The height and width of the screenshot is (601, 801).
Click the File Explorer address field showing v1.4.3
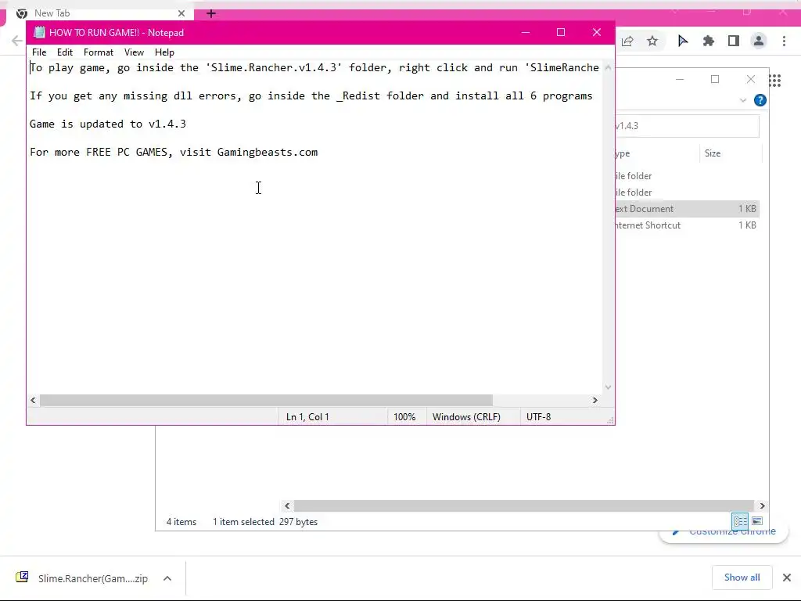pos(687,126)
